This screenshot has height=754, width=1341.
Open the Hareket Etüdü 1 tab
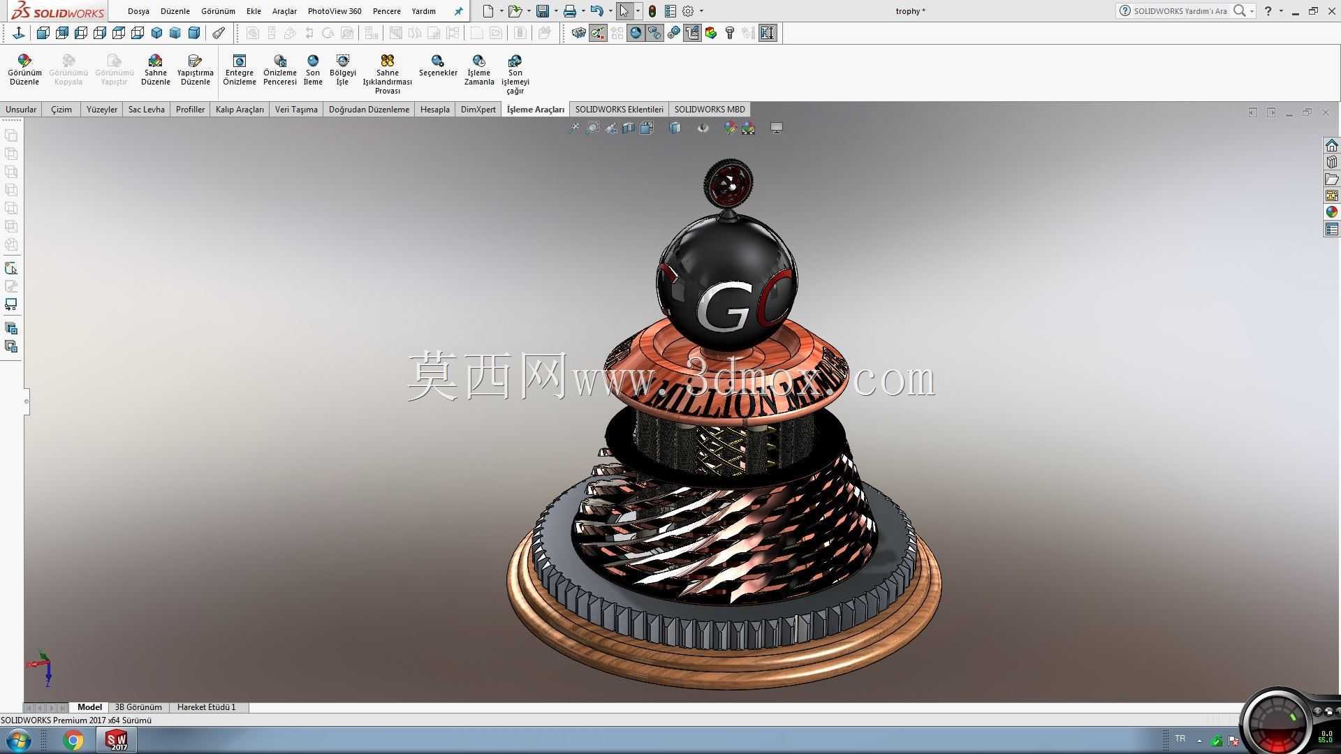click(x=207, y=707)
